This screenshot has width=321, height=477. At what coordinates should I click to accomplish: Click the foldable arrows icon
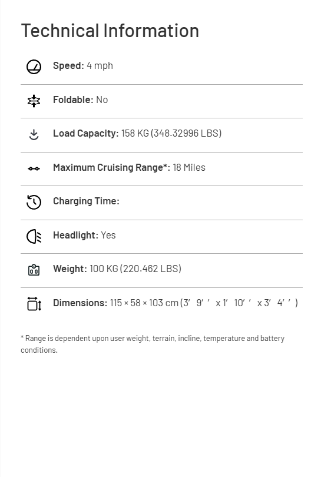34,101
